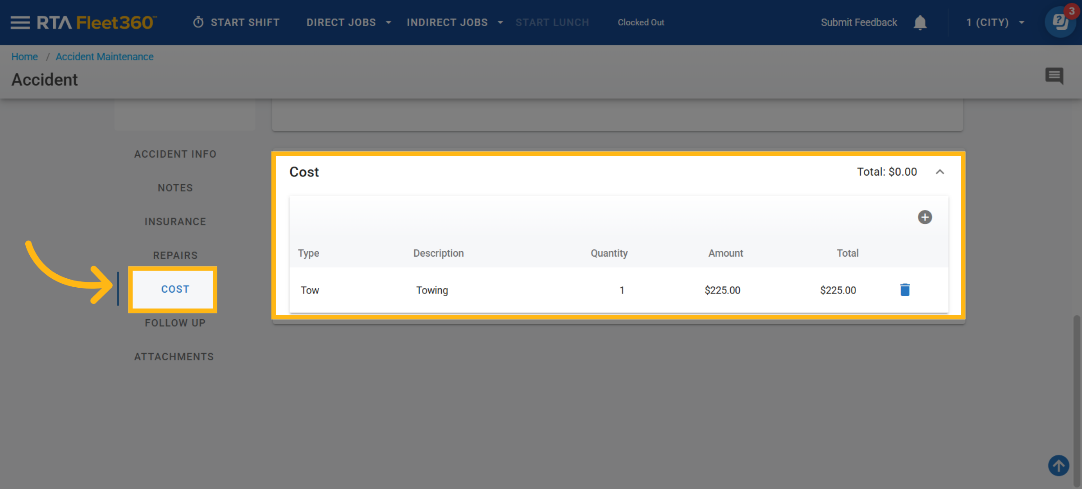
Task: Click Submit Feedback
Action: click(858, 23)
